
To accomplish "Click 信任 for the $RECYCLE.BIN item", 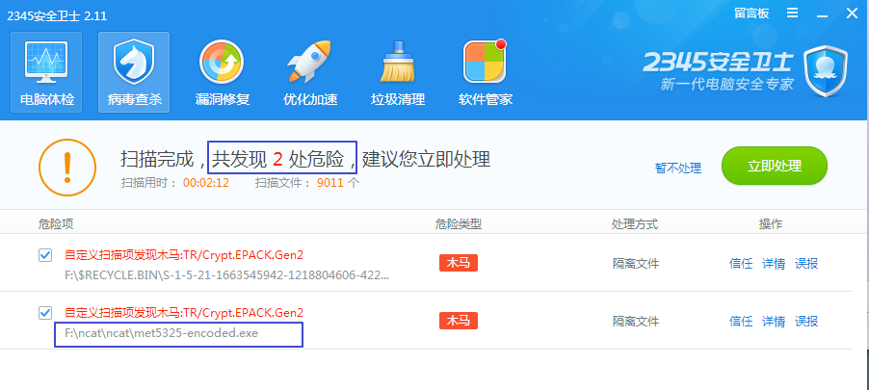I will click(741, 264).
